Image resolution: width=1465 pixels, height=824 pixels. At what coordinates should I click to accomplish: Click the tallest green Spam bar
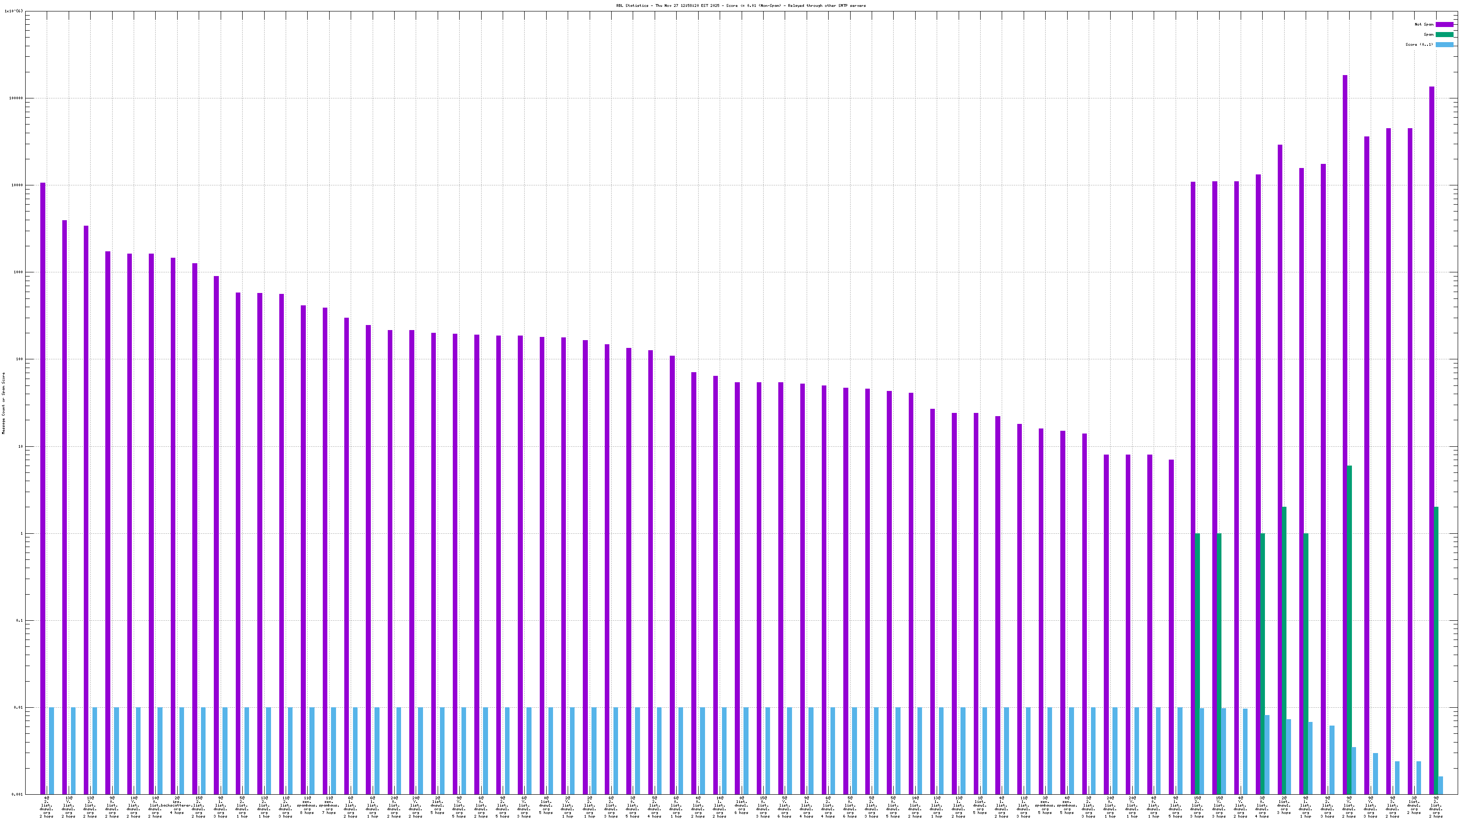pos(1350,625)
